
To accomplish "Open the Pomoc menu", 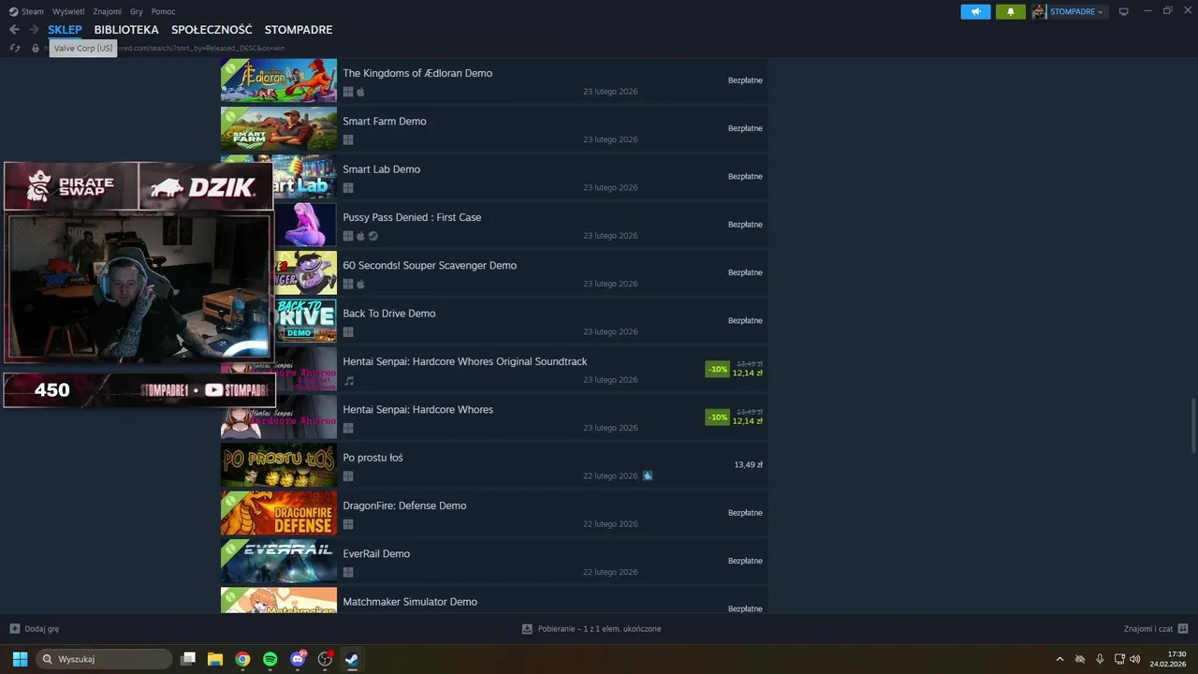I will click(164, 11).
